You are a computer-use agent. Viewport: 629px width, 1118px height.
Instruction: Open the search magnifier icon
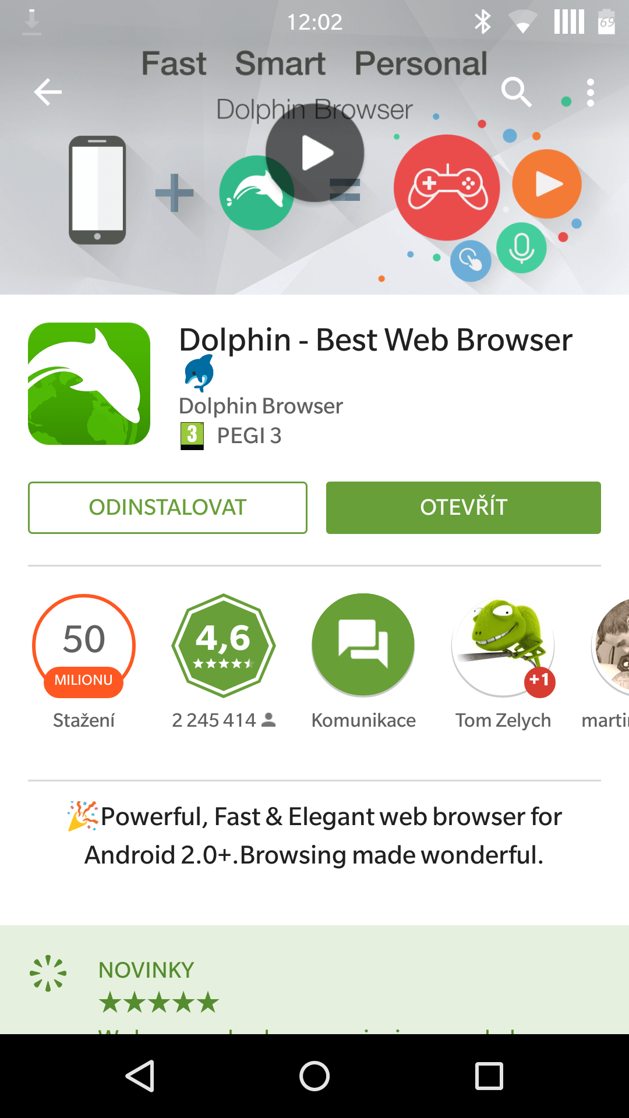517,92
